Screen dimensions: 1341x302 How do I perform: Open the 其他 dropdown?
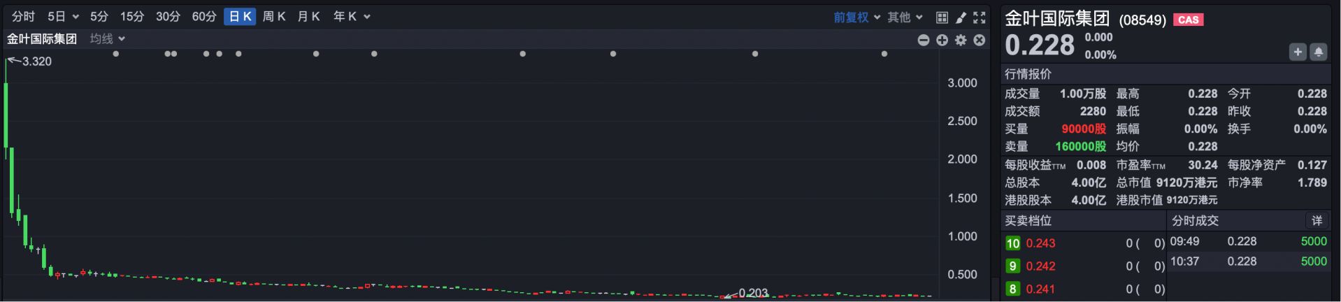pos(905,17)
